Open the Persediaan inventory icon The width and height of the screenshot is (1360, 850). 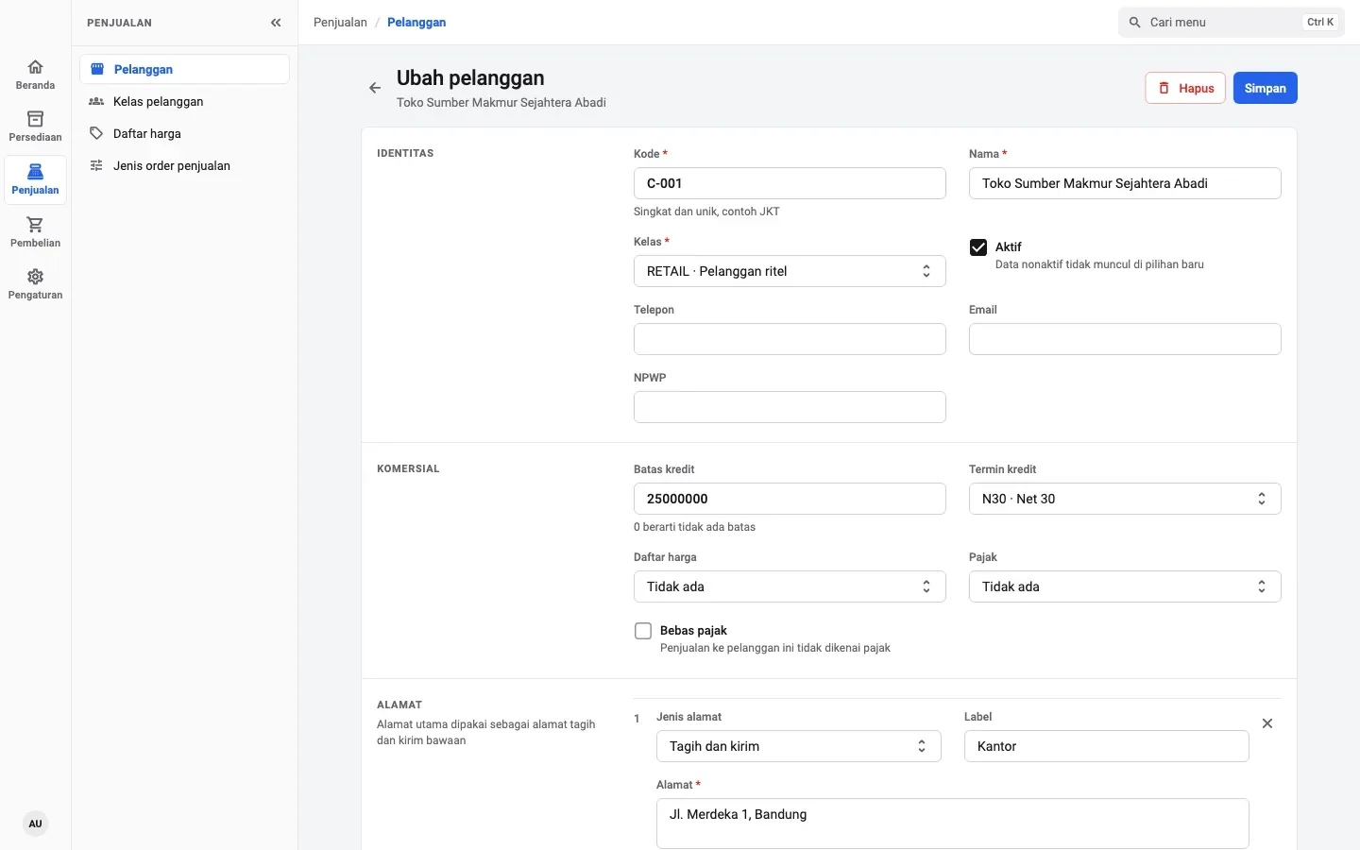click(x=35, y=127)
